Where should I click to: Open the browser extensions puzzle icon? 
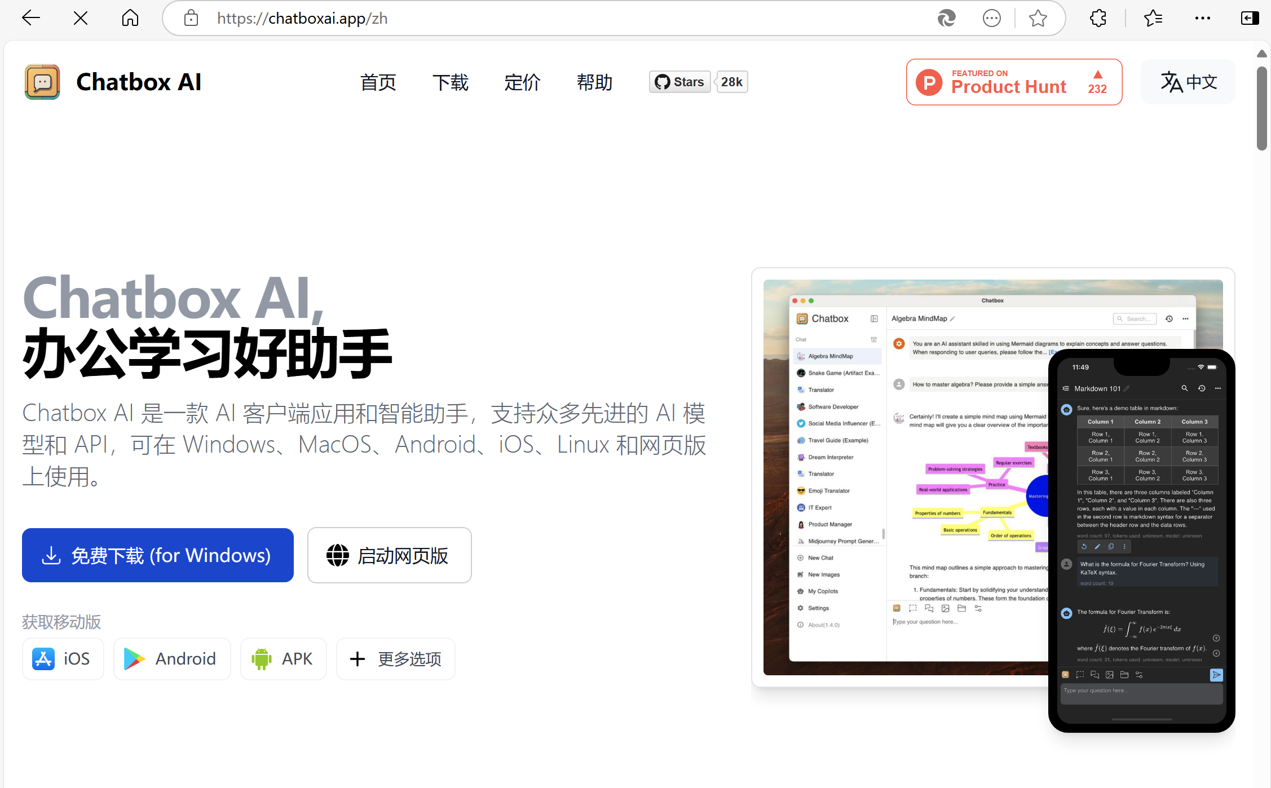[1098, 18]
